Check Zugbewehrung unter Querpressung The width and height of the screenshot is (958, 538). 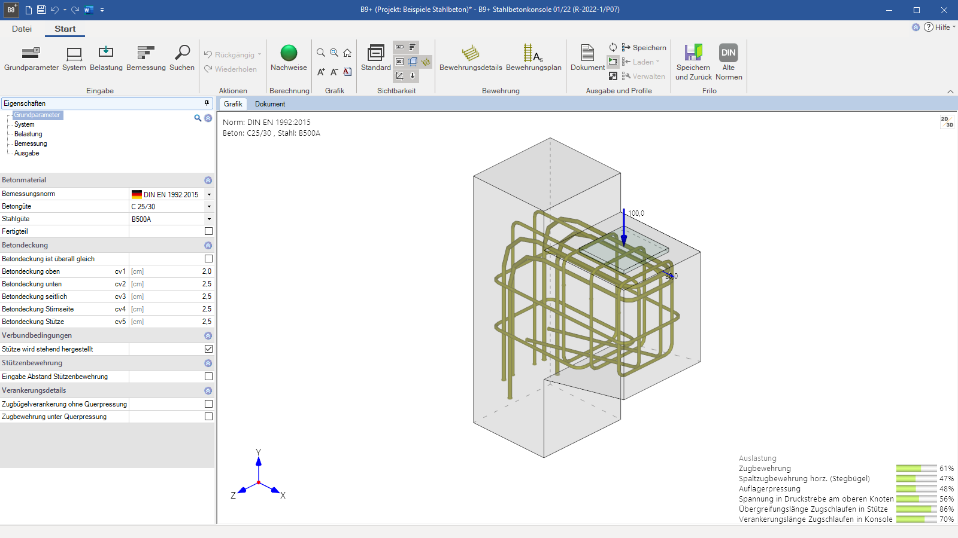pyautogui.click(x=208, y=417)
